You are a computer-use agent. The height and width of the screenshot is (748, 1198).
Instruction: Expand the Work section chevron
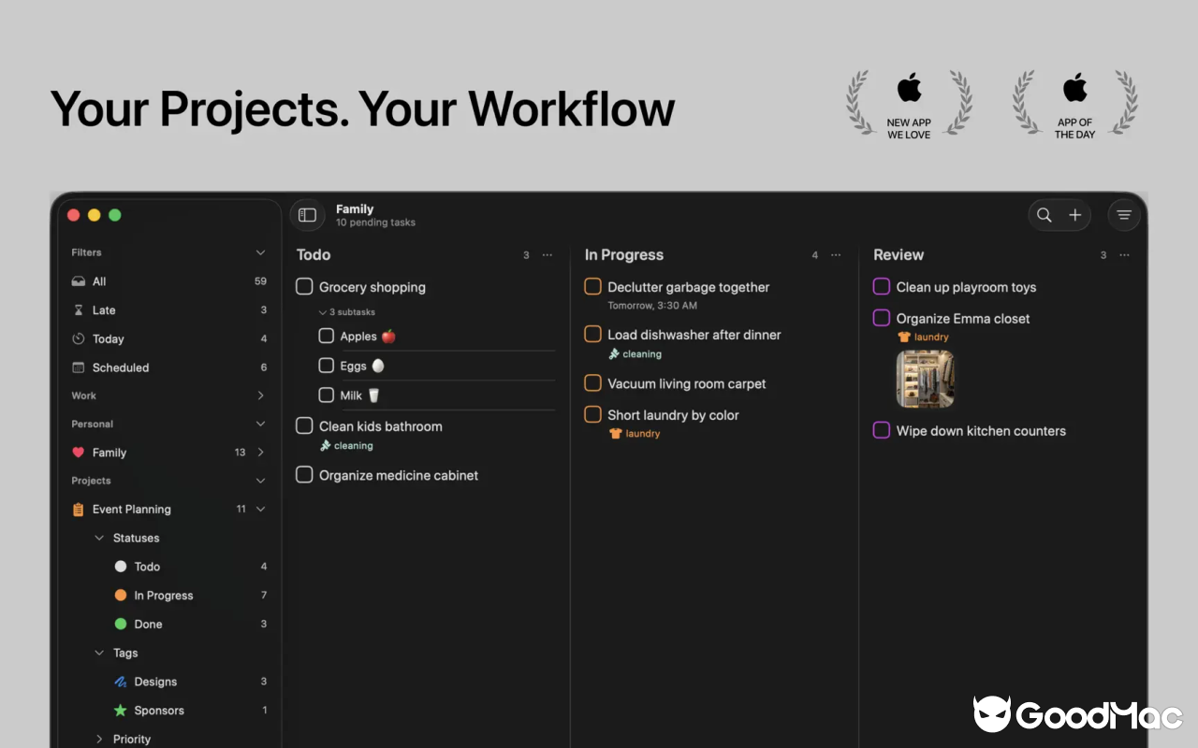(260, 396)
